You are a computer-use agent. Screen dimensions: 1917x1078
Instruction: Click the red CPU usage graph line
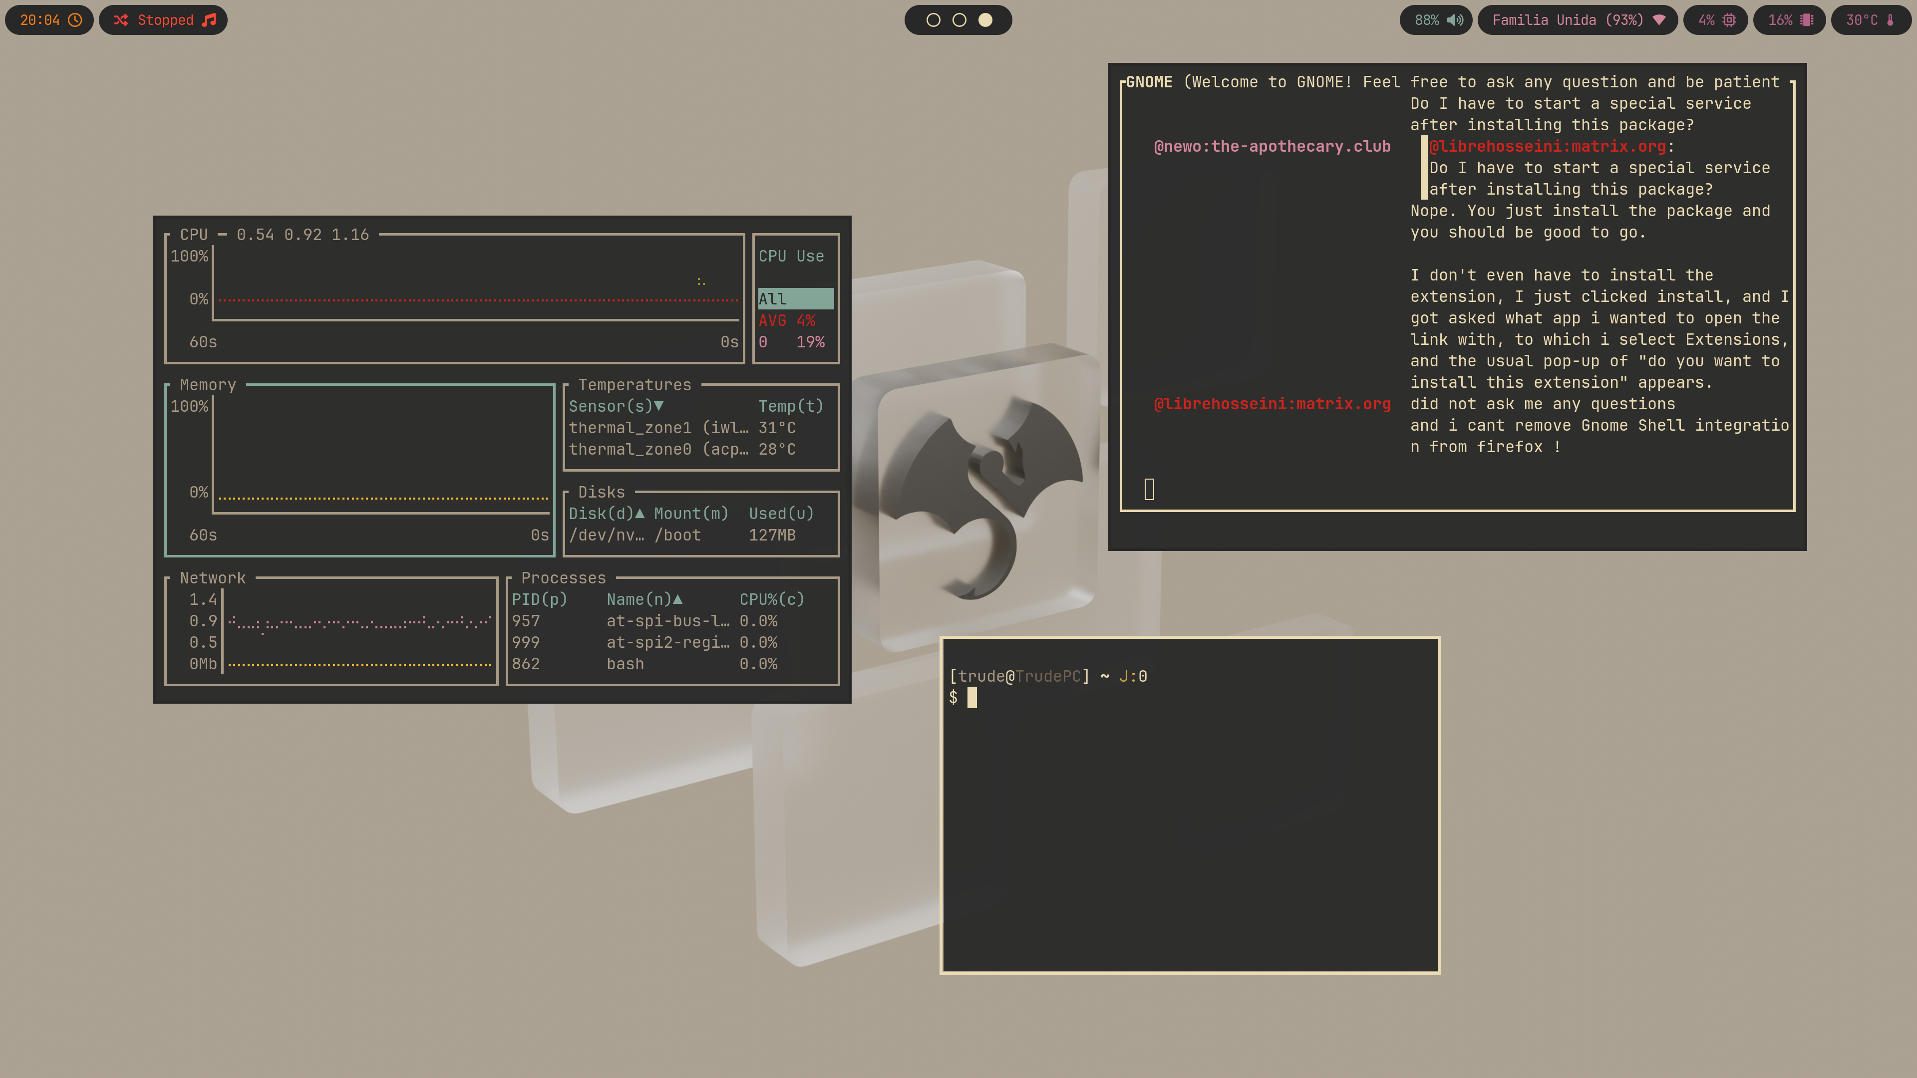476,300
